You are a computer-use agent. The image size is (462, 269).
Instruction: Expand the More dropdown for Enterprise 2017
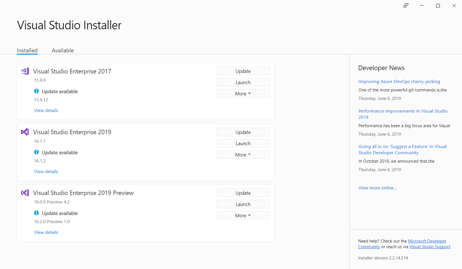[x=243, y=94]
